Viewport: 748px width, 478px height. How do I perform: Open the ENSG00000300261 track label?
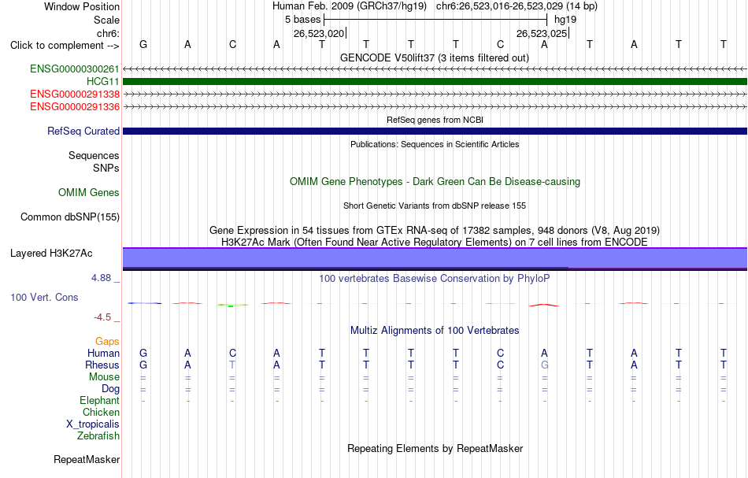tap(75, 69)
